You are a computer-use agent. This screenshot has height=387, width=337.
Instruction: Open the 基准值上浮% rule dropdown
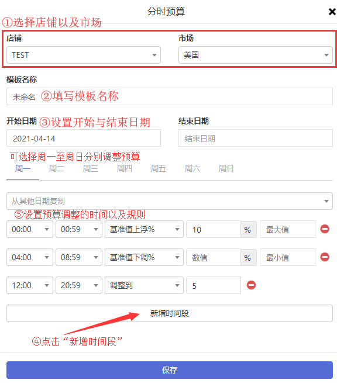144,229
